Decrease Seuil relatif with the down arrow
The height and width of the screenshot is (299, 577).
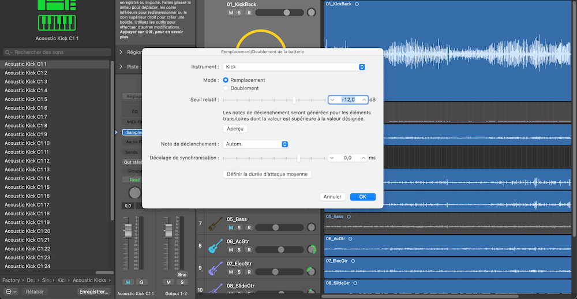click(x=332, y=99)
